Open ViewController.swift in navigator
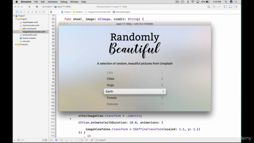The image size is (254, 143). coord(31,25)
